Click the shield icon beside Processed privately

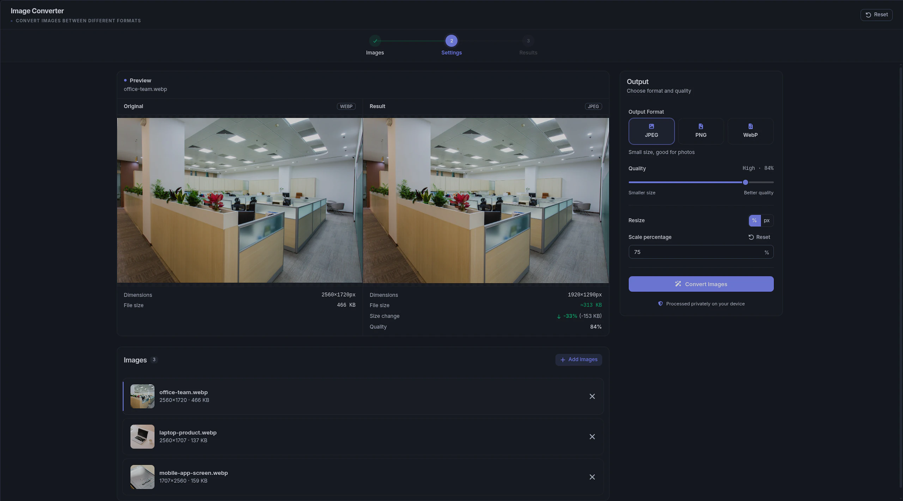click(660, 304)
